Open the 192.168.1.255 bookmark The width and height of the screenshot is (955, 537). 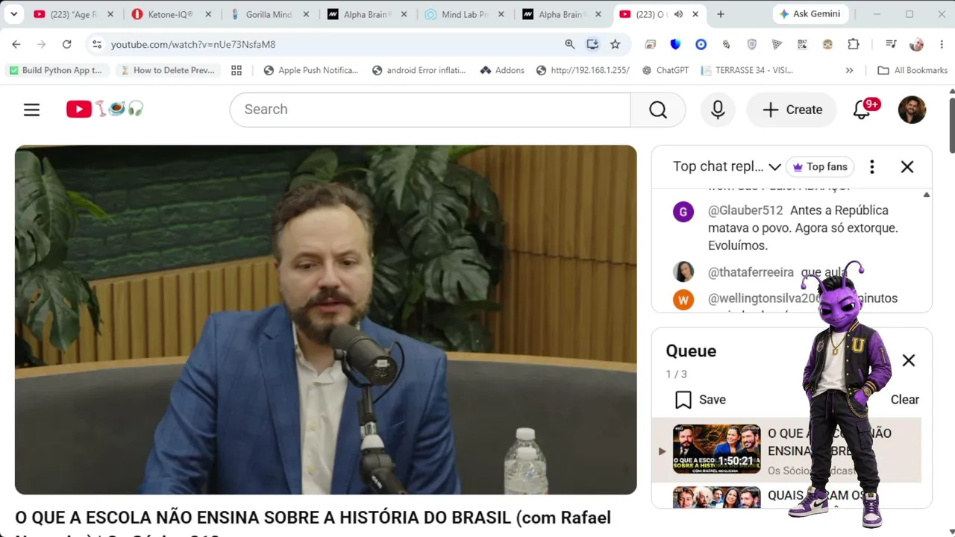tap(583, 70)
